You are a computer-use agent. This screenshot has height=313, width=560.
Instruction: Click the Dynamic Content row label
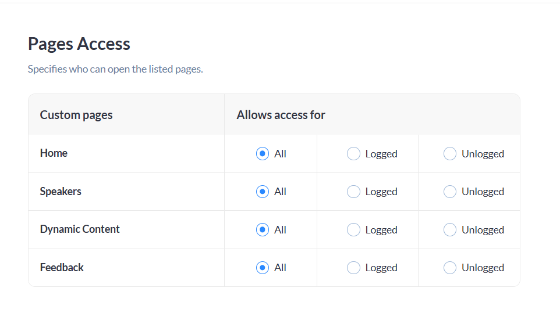tap(80, 229)
